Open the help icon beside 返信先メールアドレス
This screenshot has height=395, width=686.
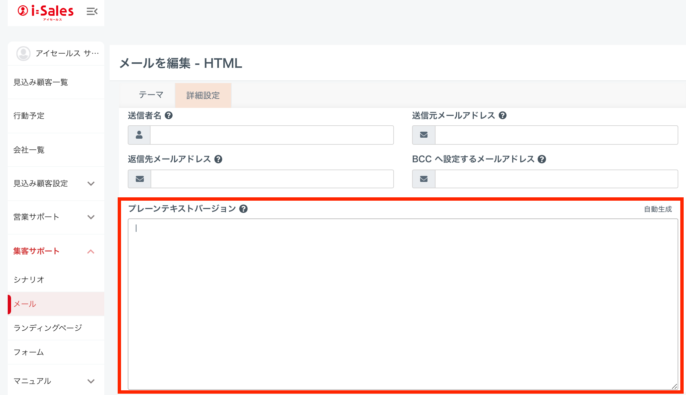coord(218,159)
